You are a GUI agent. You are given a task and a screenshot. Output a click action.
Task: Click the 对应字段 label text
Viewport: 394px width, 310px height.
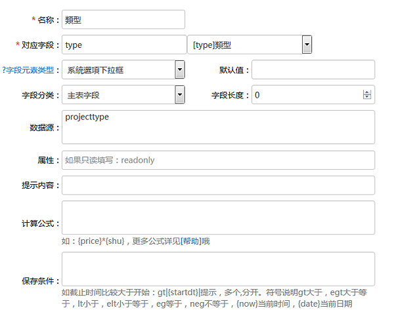coord(37,45)
